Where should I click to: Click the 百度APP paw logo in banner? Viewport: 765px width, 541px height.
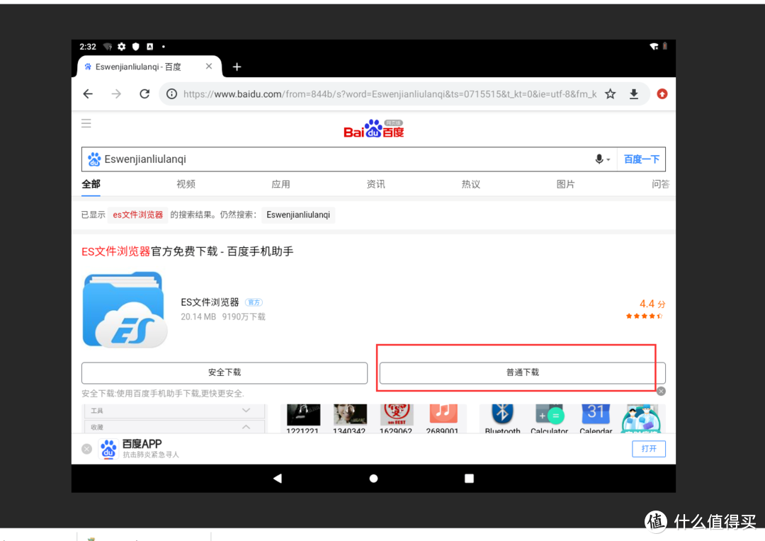tap(108, 449)
